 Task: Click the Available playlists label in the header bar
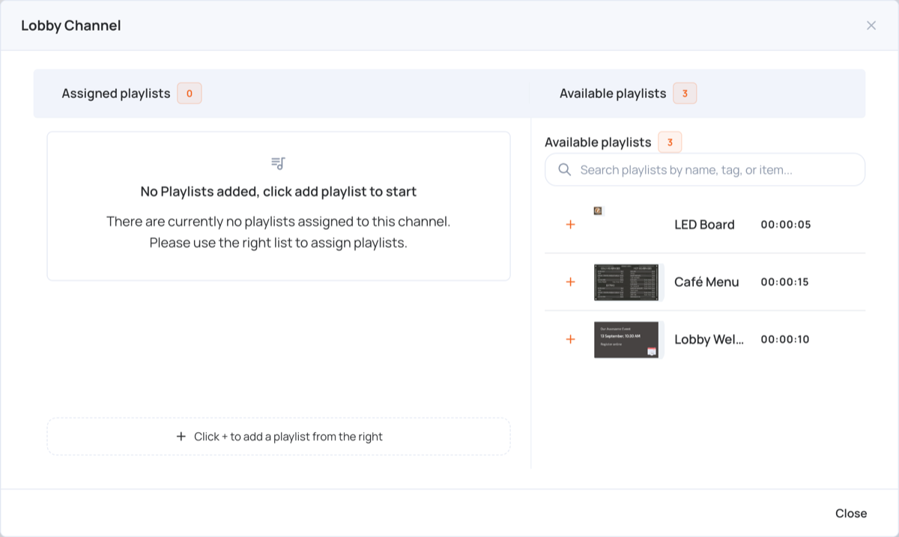pyautogui.click(x=613, y=94)
